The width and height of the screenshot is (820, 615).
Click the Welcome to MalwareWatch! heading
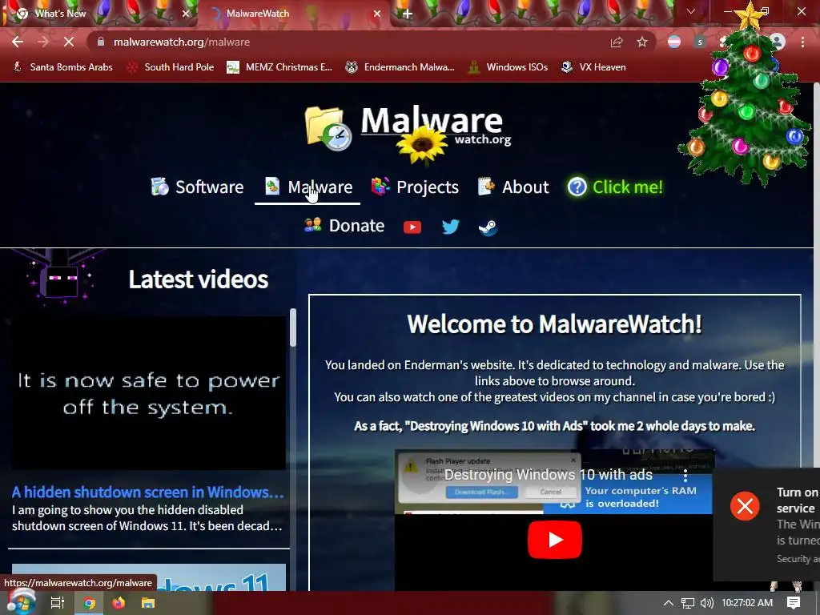point(554,324)
